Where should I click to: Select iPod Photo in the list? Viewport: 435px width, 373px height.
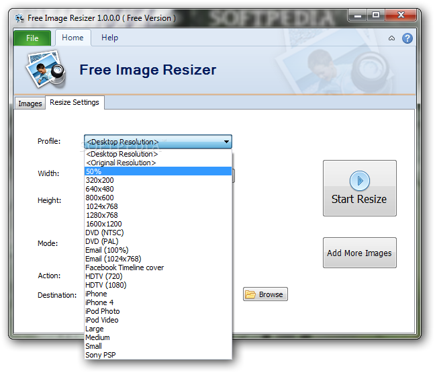[158, 311]
